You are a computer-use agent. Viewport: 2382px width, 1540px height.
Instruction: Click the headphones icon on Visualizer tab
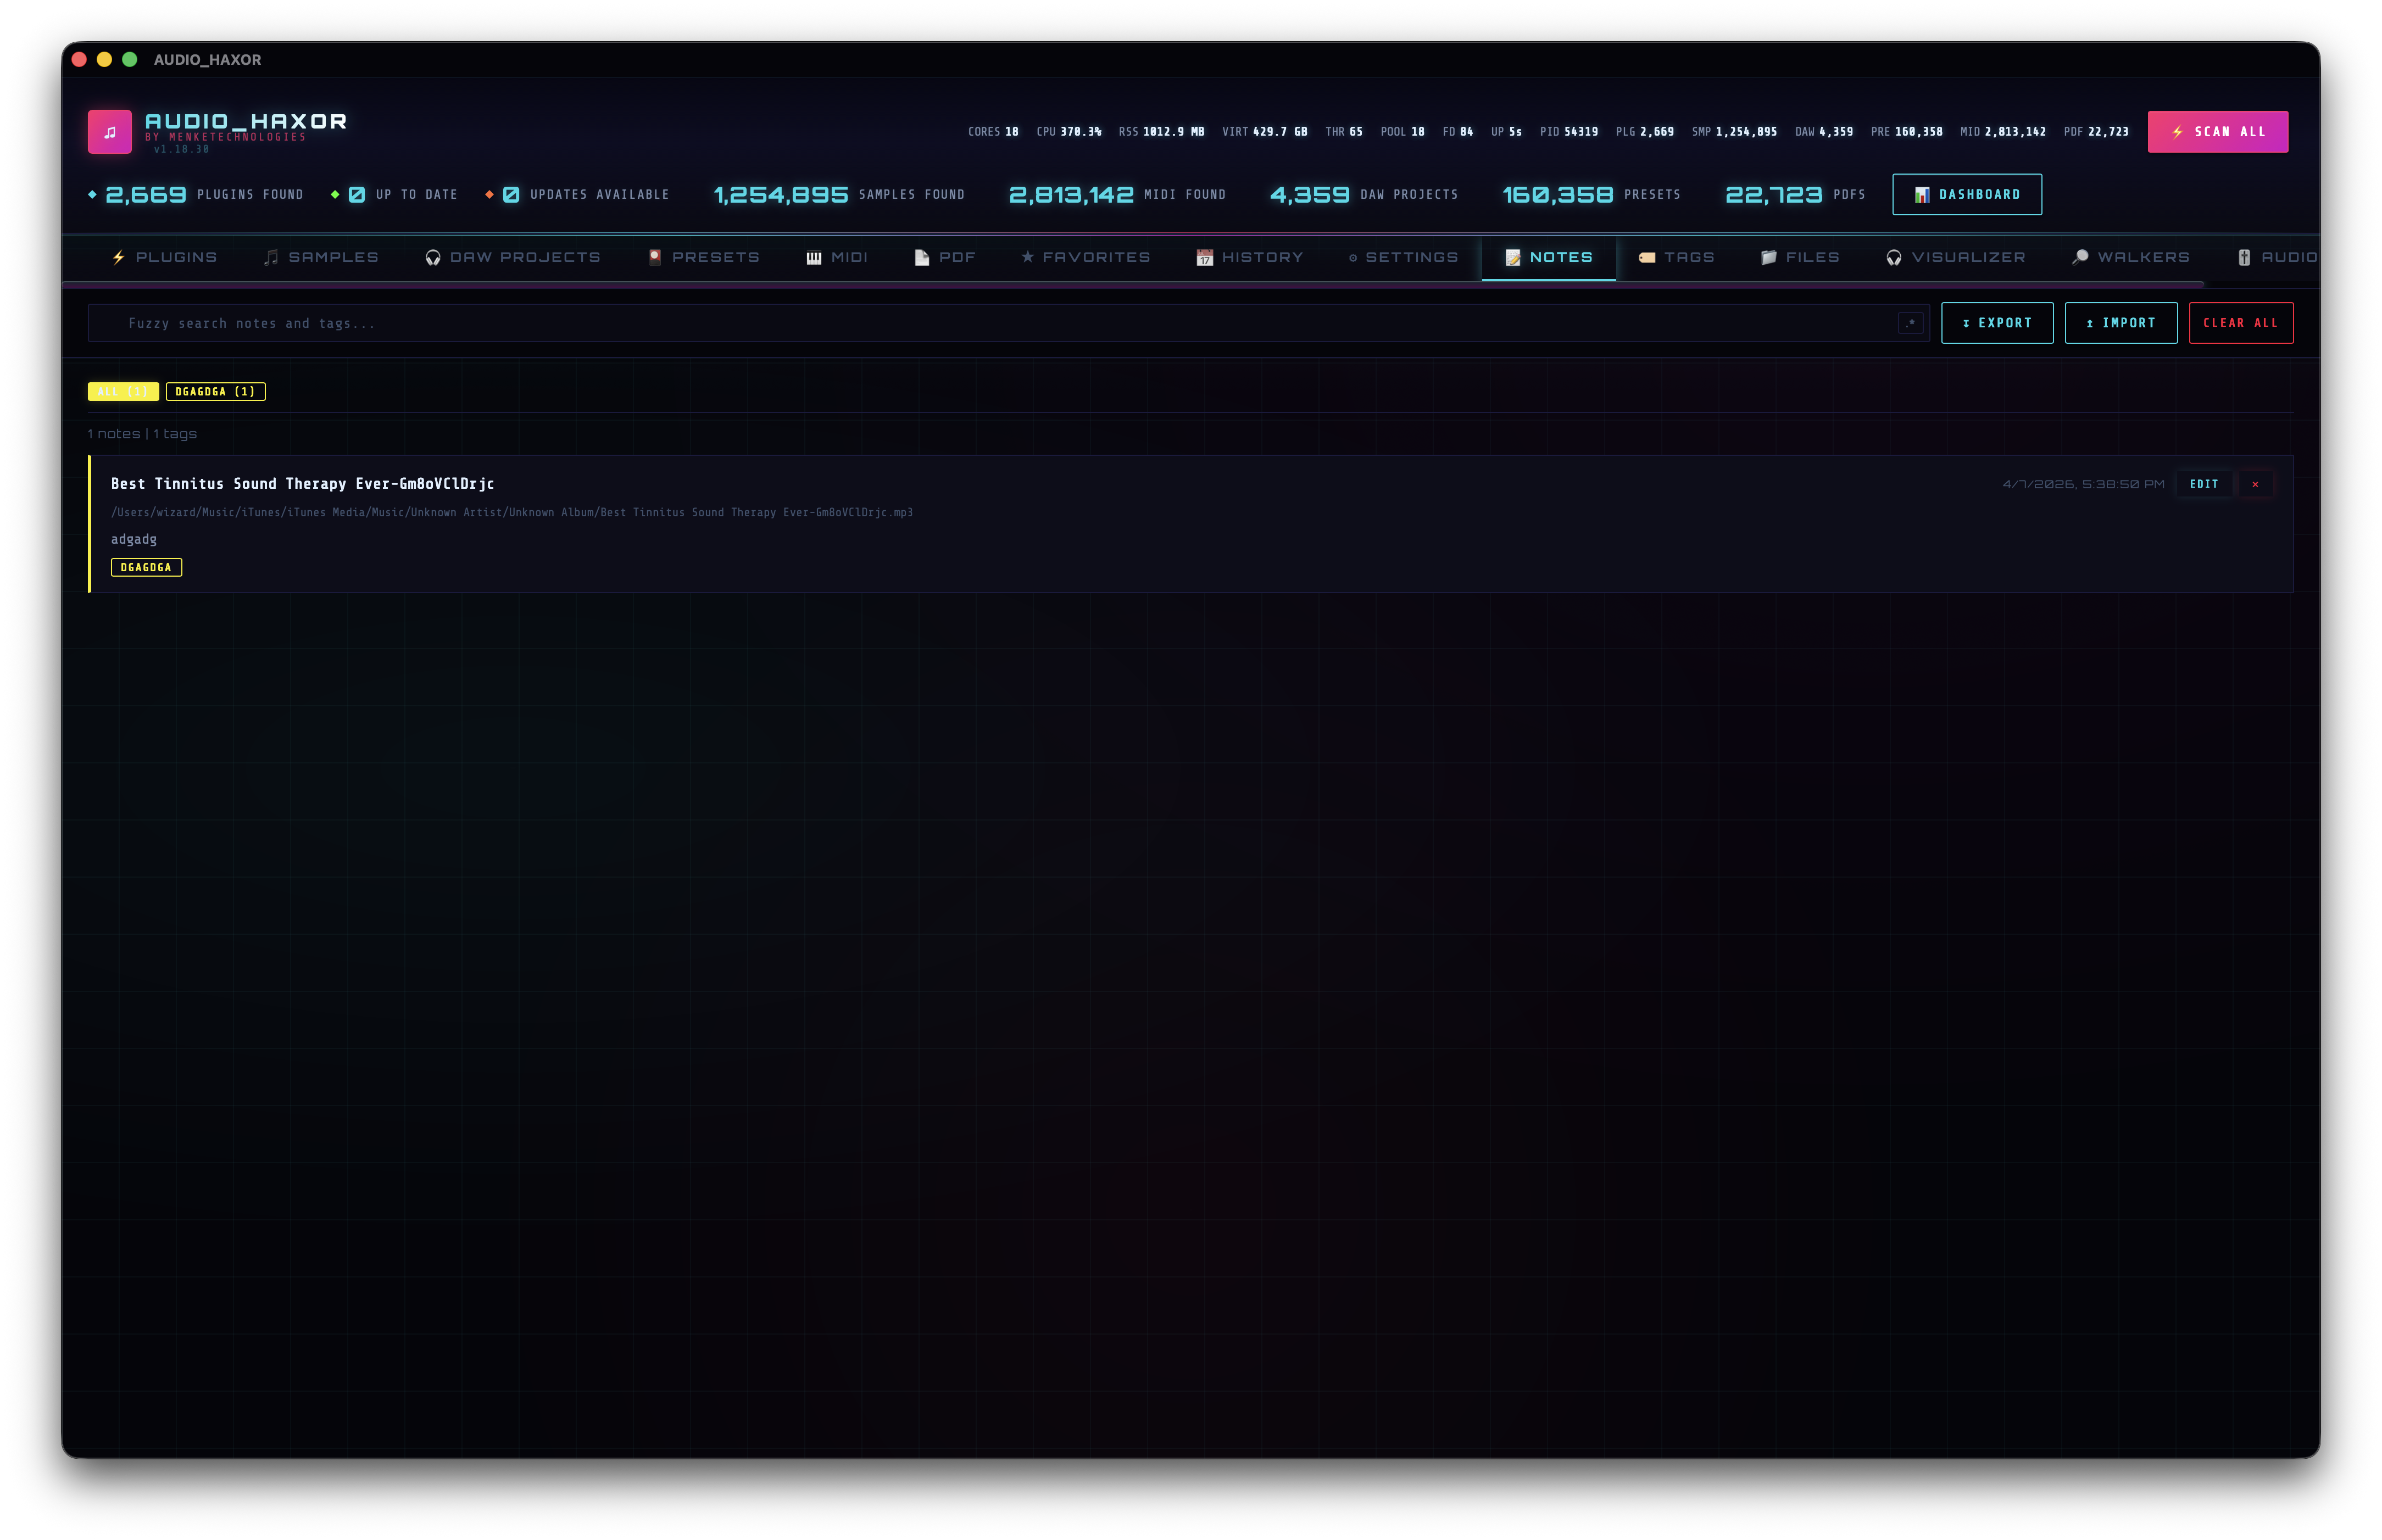point(1894,257)
